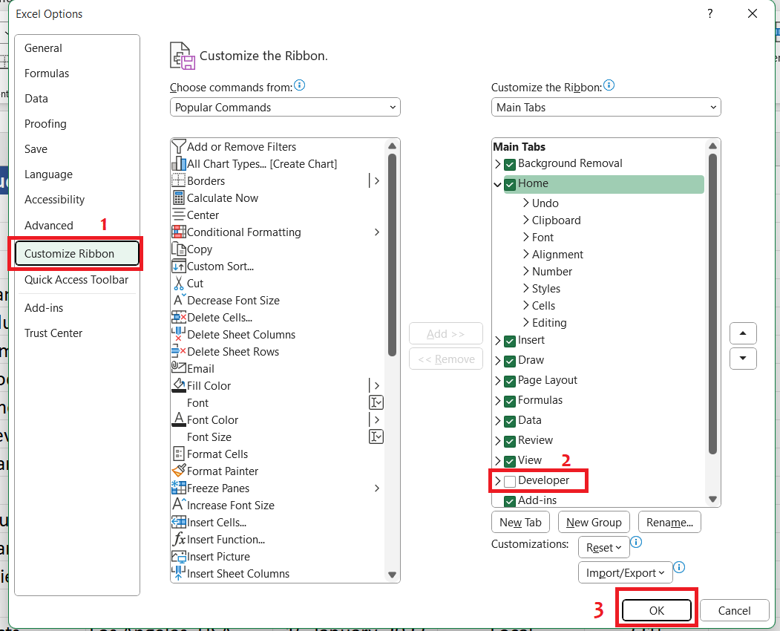Click the Help question mark button
The width and height of the screenshot is (780, 631).
click(709, 13)
